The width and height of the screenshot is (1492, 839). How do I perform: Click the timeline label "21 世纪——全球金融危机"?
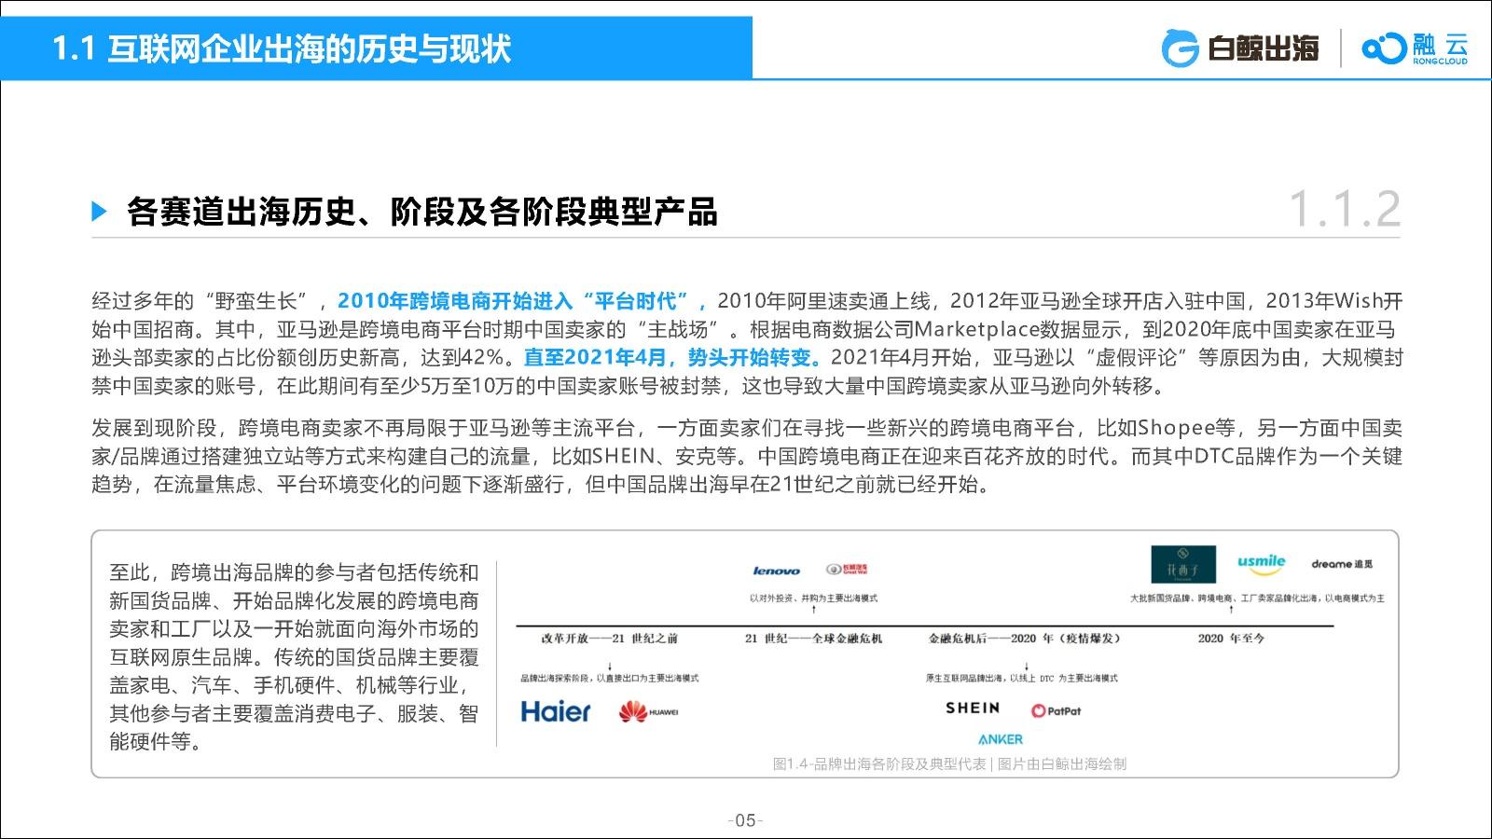point(813,639)
